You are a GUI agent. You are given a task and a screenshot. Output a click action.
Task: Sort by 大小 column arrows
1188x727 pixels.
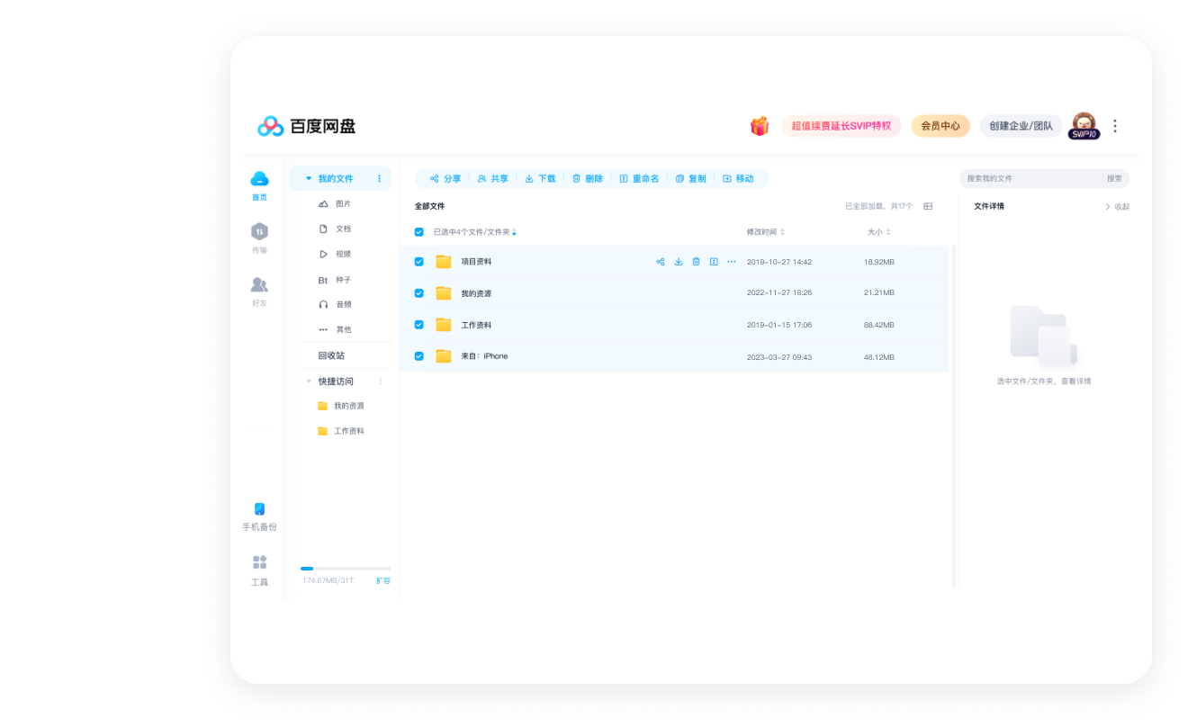(888, 232)
